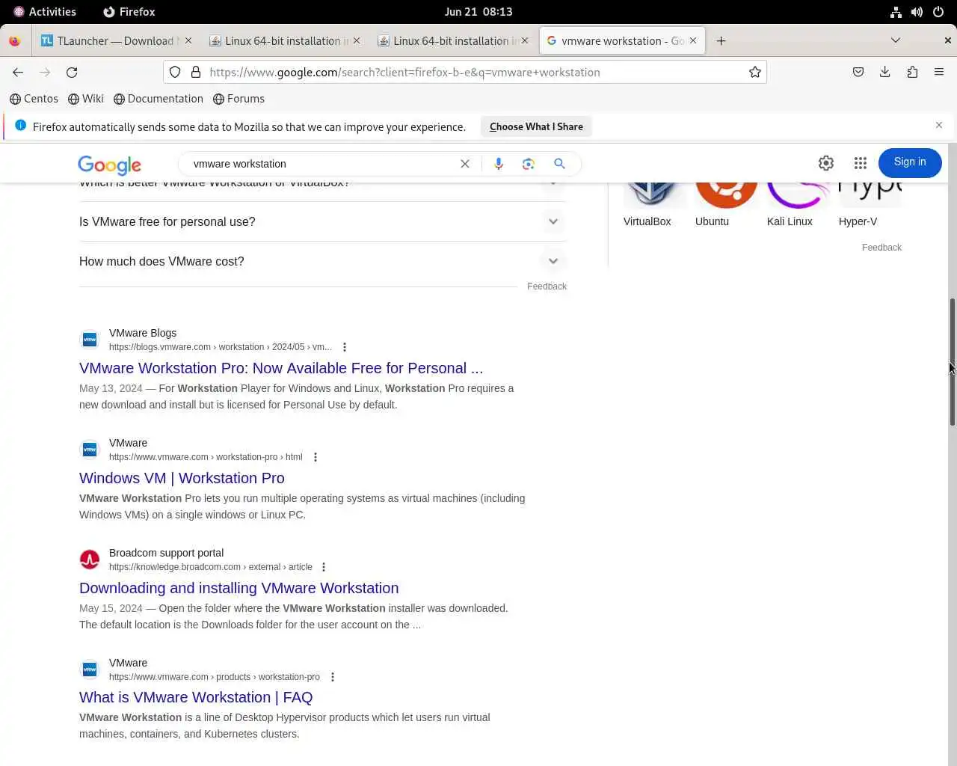Image resolution: width=957 pixels, height=766 pixels.
Task: Clear the Google search box text
Action: coord(465,164)
